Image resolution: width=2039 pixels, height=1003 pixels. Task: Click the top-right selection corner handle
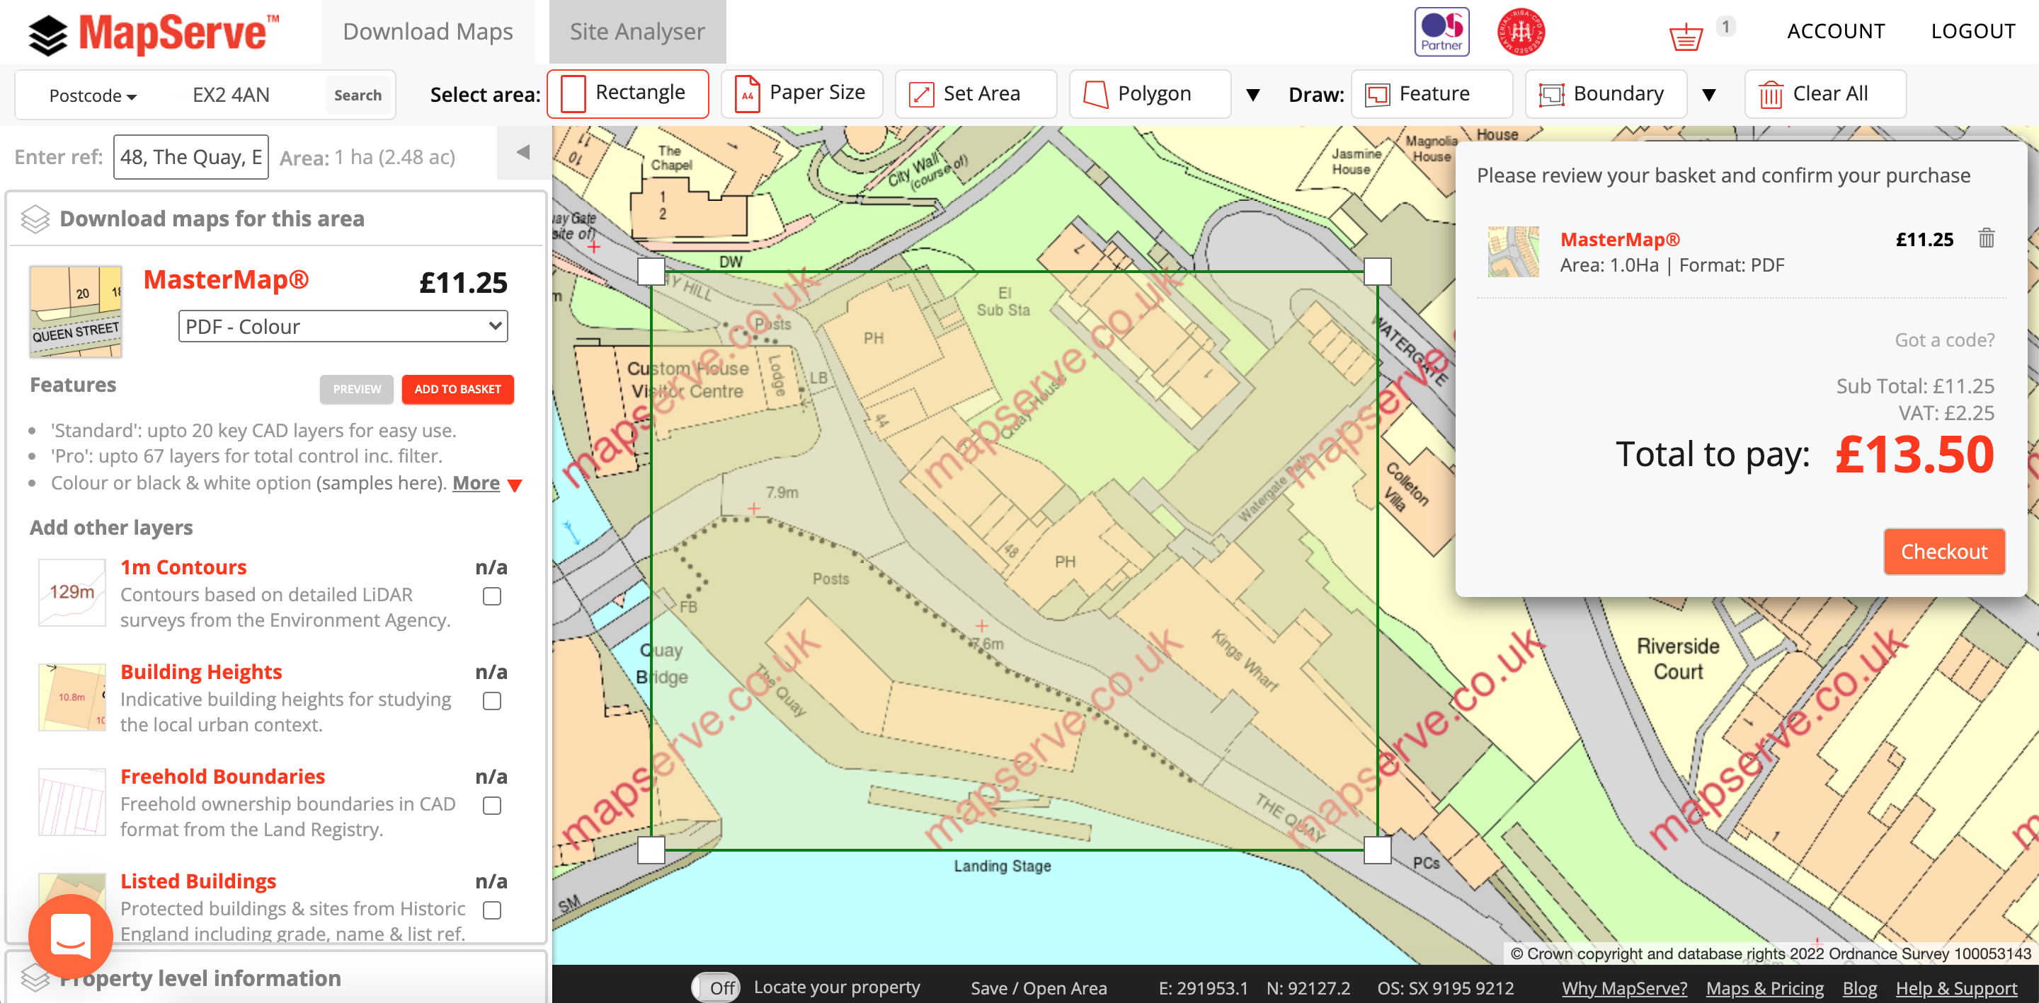[1377, 272]
